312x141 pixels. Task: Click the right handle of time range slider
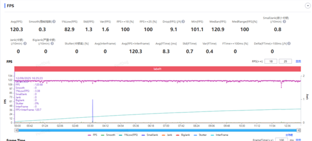298,130
